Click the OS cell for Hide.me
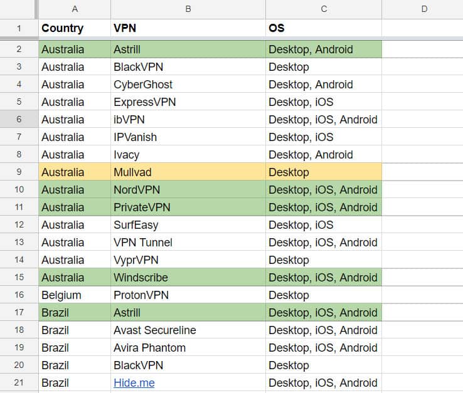The height and width of the screenshot is (393, 463). tap(324, 382)
